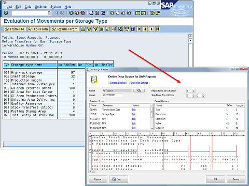Click the Generate Shortcut icon
This screenshot has width=249, height=186.
pyautogui.click(x=143, y=13)
